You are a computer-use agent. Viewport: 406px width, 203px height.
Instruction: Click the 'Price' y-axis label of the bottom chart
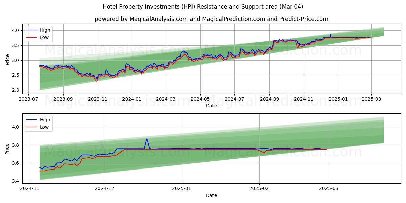(7, 149)
